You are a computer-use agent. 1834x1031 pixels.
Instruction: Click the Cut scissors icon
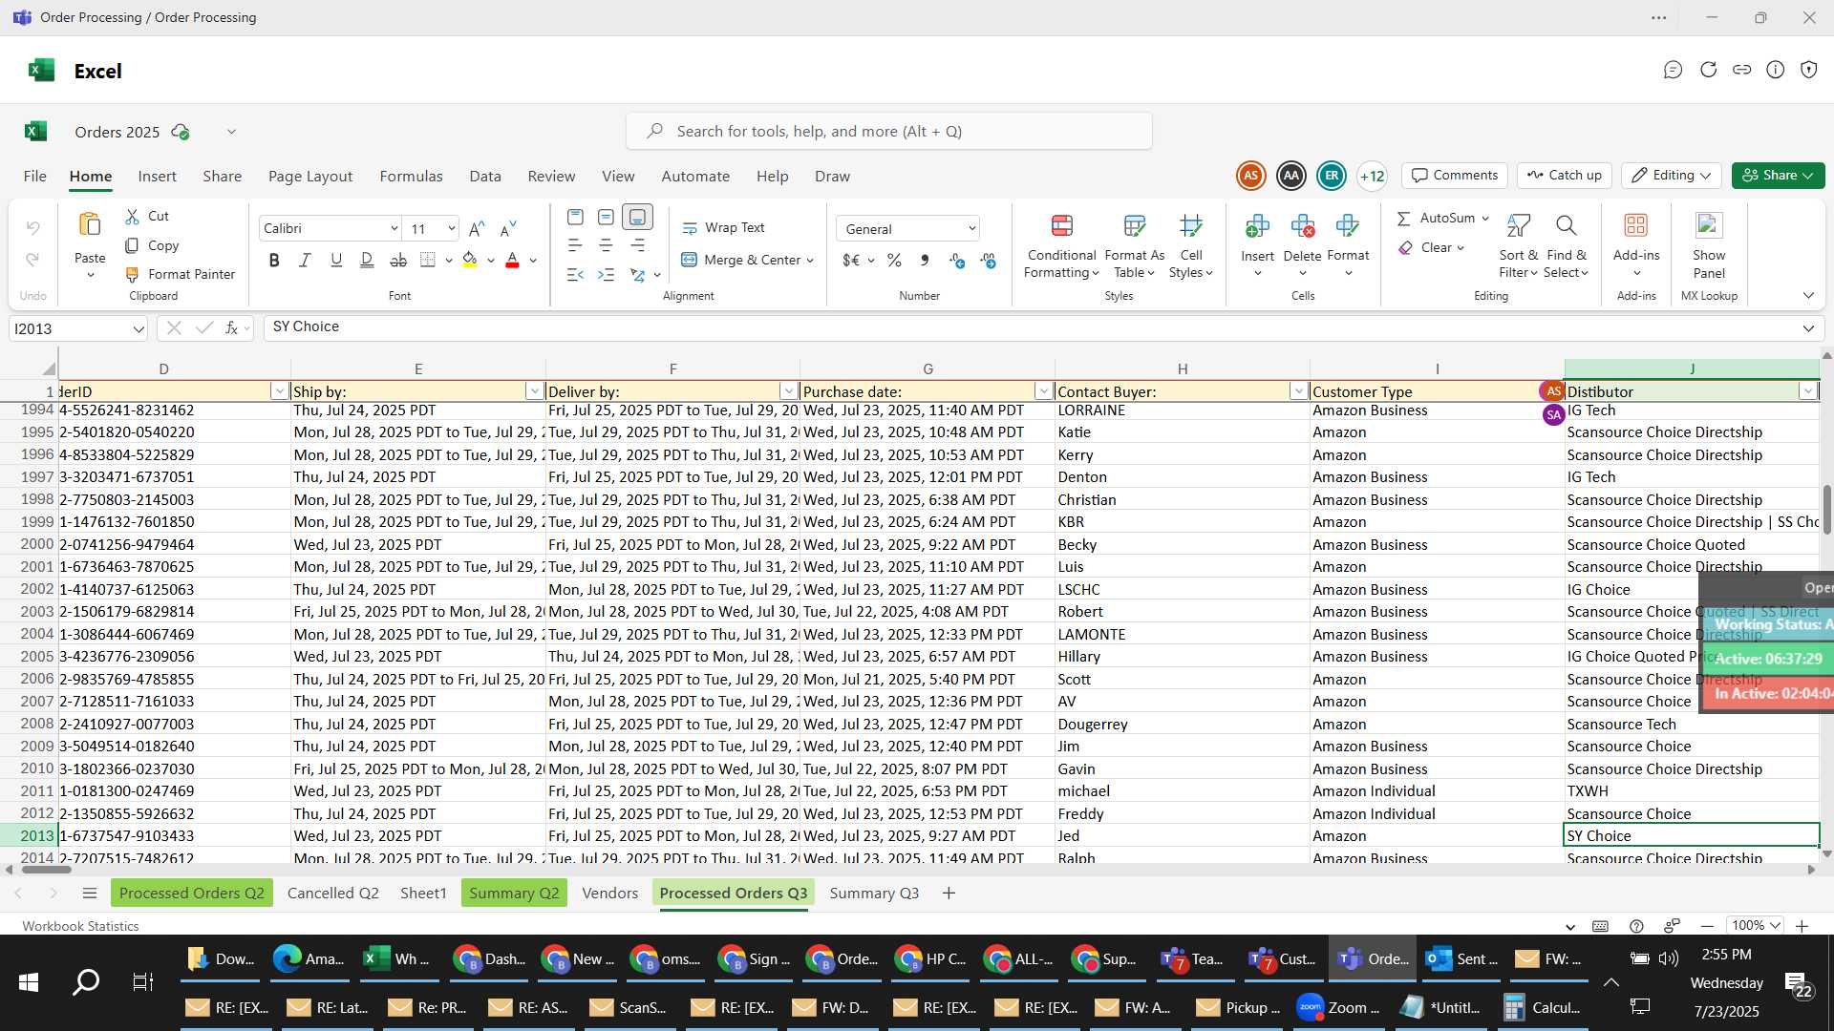(x=133, y=217)
